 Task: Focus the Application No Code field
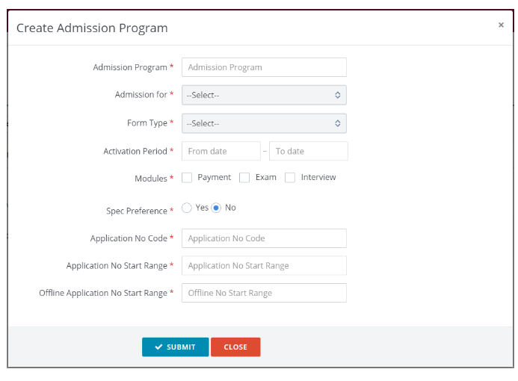[x=264, y=238]
